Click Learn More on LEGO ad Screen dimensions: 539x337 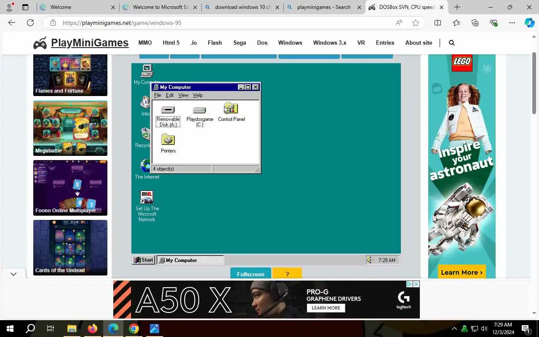pos(462,272)
